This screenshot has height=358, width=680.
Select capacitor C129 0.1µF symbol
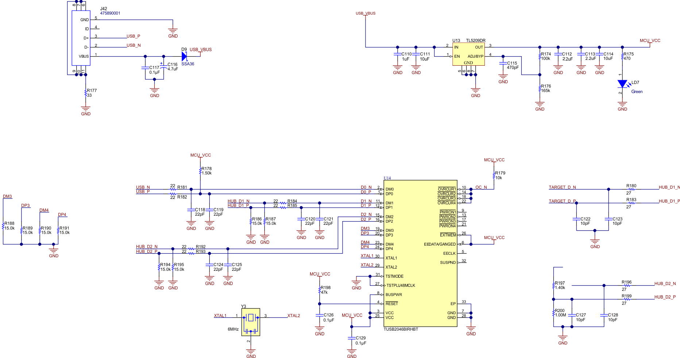[x=352, y=338]
